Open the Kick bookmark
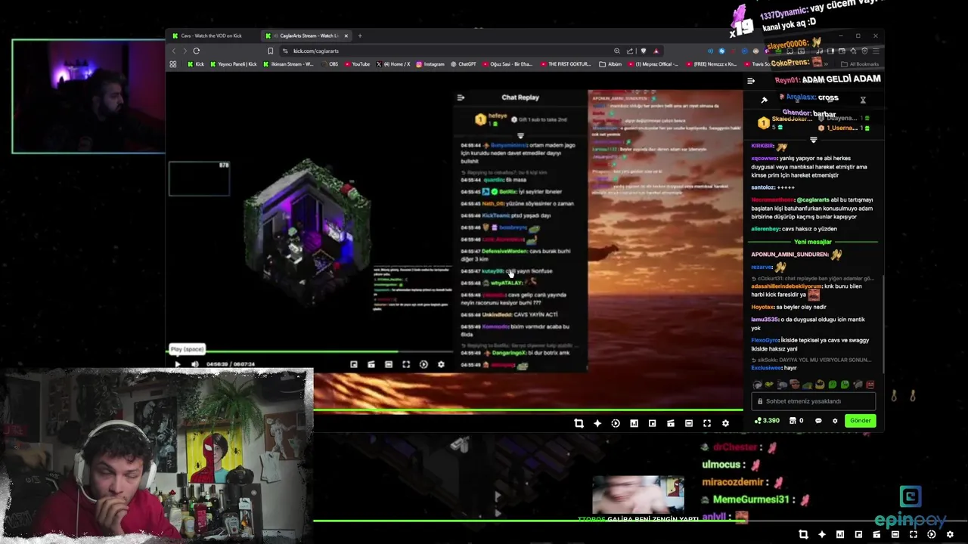This screenshot has width=968, height=544. pos(195,64)
